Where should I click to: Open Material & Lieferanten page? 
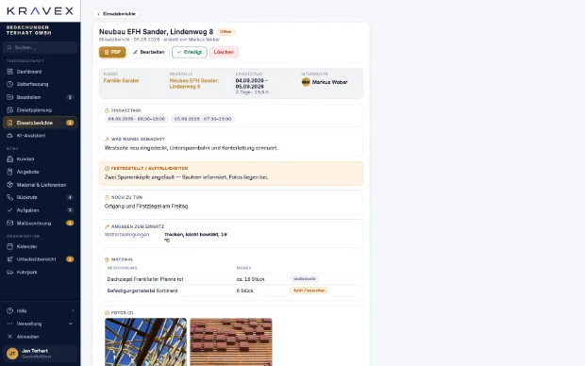(40, 185)
